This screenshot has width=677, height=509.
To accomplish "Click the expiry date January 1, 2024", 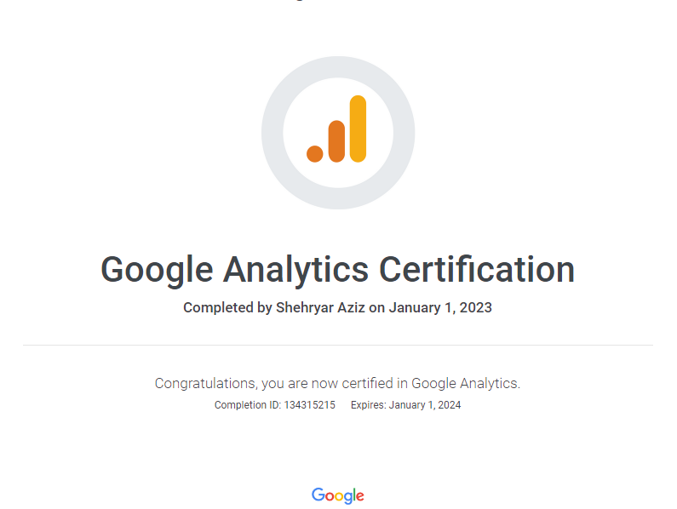I will (x=425, y=405).
